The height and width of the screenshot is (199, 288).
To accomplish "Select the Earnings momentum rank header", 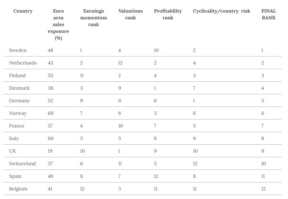I will pos(94,18).
